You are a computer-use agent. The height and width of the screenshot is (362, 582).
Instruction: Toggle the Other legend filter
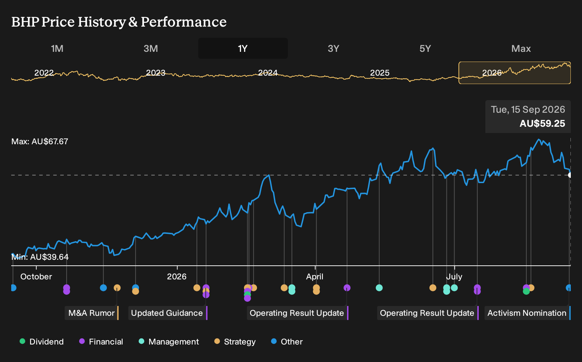click(x=287, y=342)
